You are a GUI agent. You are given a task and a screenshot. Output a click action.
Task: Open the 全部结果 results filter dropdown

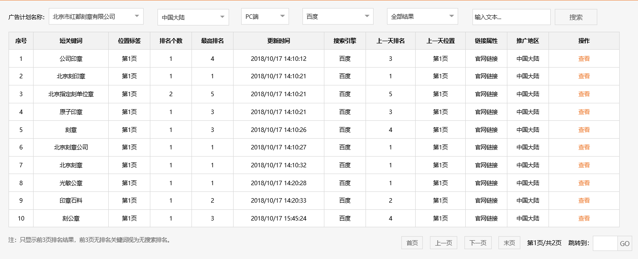[x=422, y=16]
